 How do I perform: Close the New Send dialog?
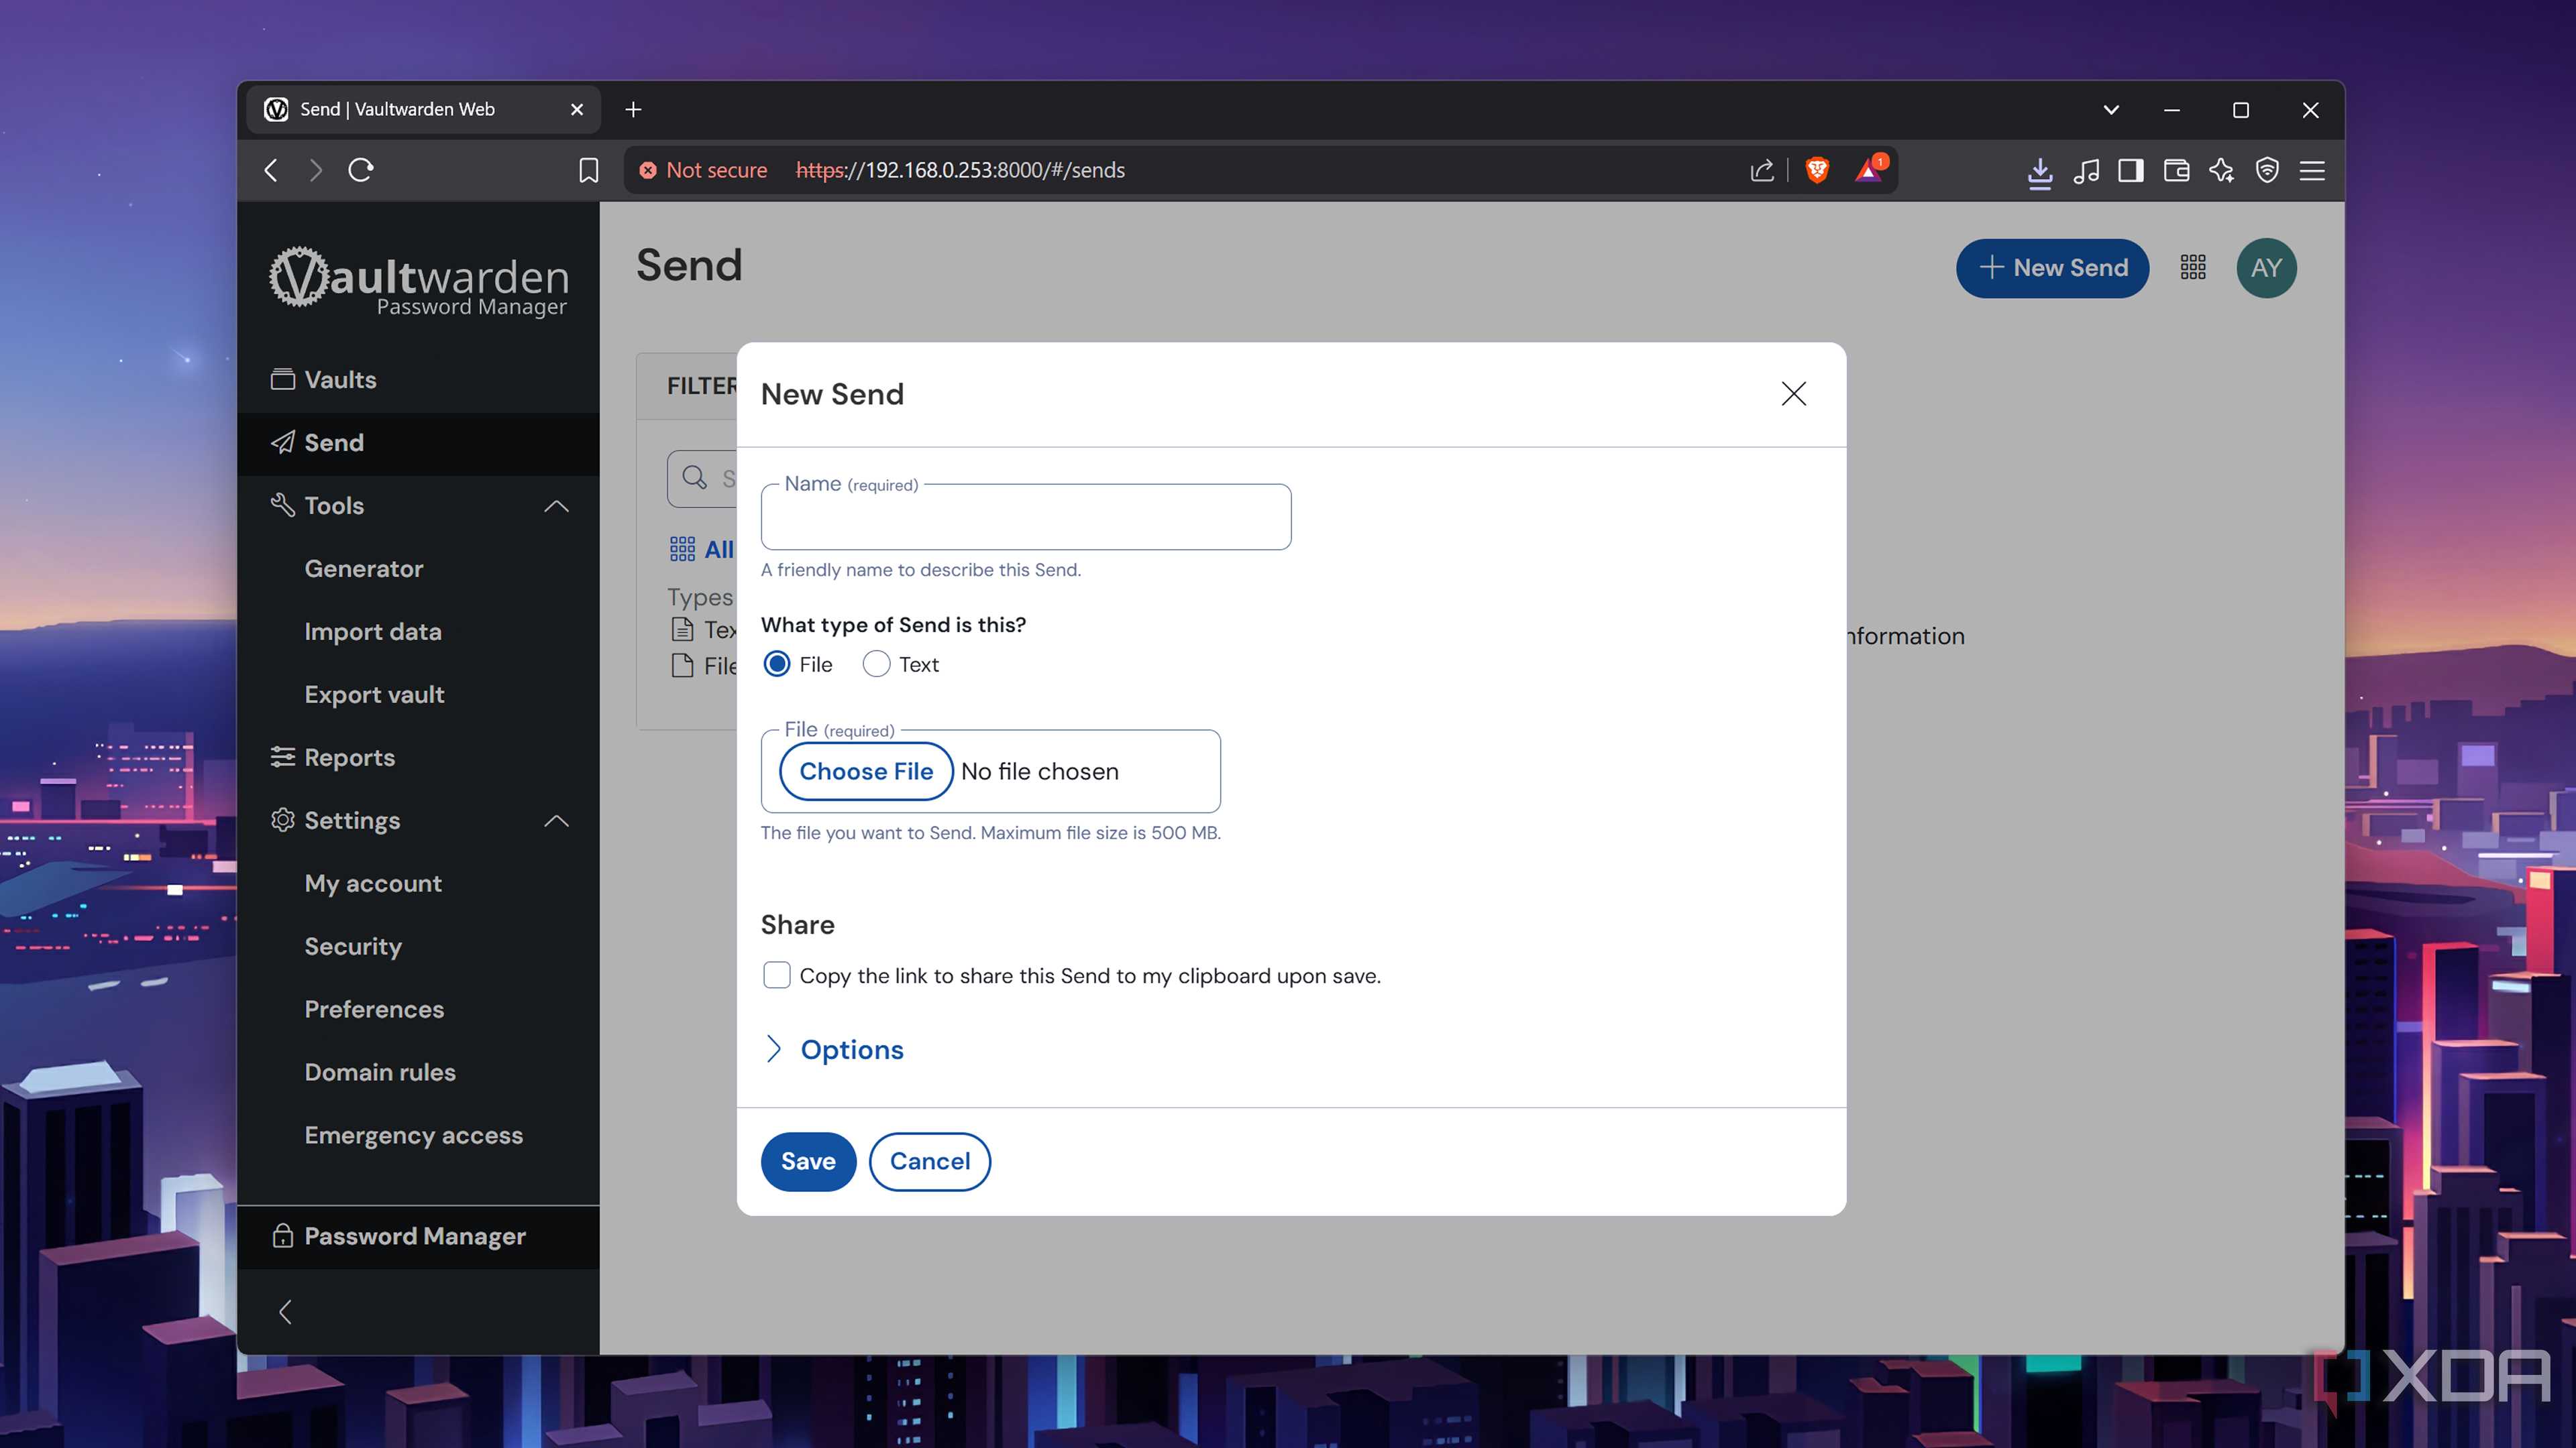pos(1793,394)
